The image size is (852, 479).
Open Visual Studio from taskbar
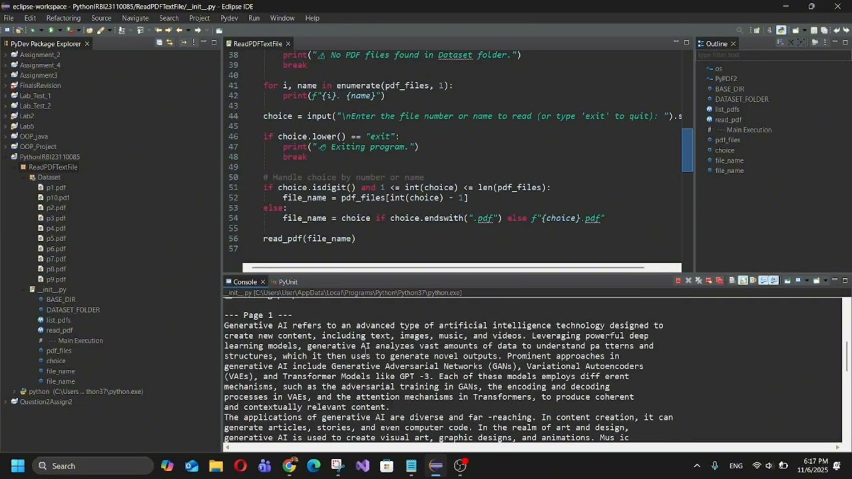pos(362,466)
